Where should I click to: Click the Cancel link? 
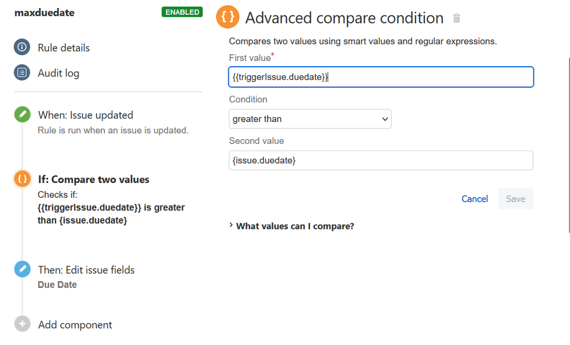[474, 199]
